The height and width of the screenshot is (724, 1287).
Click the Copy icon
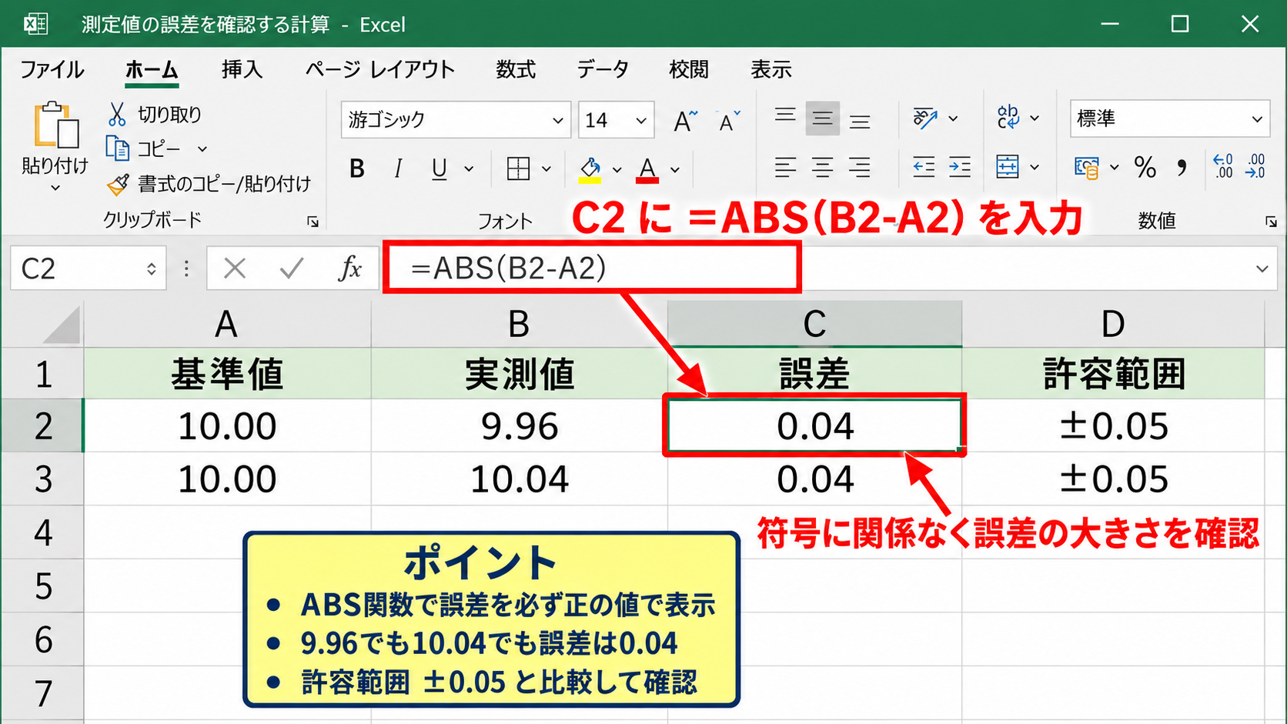[x=117, y=148]
